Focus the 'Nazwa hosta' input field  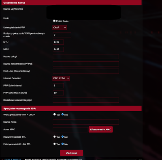pos(86,122)
